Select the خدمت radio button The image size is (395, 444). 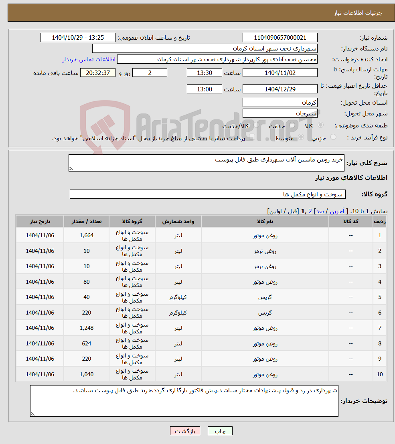(x=292, y=125)
